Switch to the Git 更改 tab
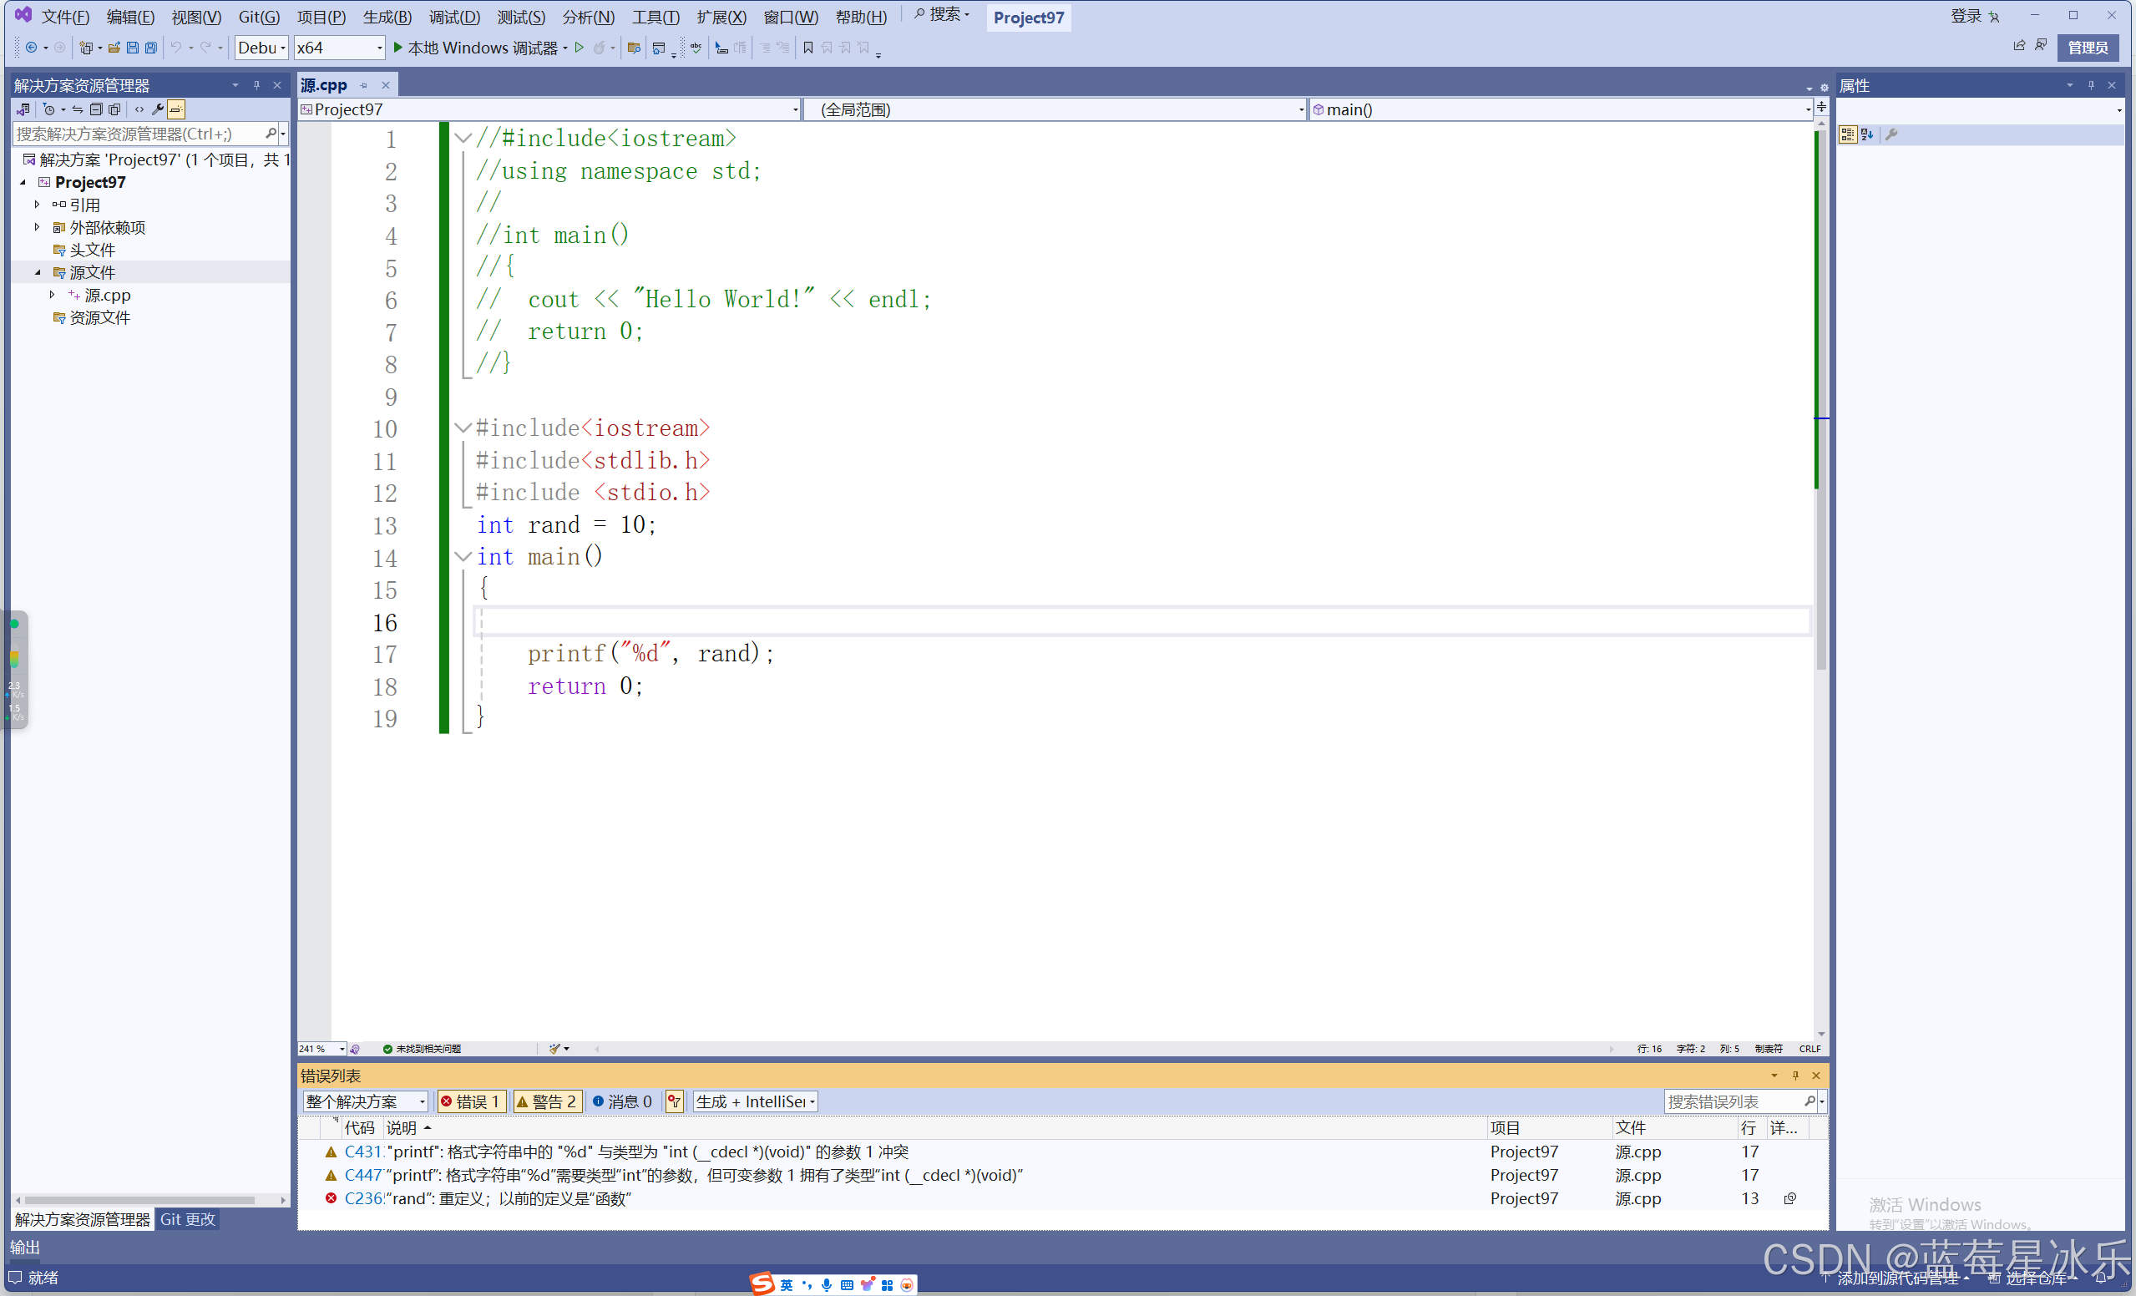This screenshot has width=2136, height=1296. [x=187, y=1220]
